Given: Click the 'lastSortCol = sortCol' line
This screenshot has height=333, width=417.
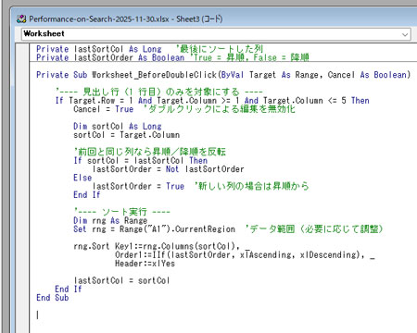Looking at the screenshot, I should [x=121, y=280].
